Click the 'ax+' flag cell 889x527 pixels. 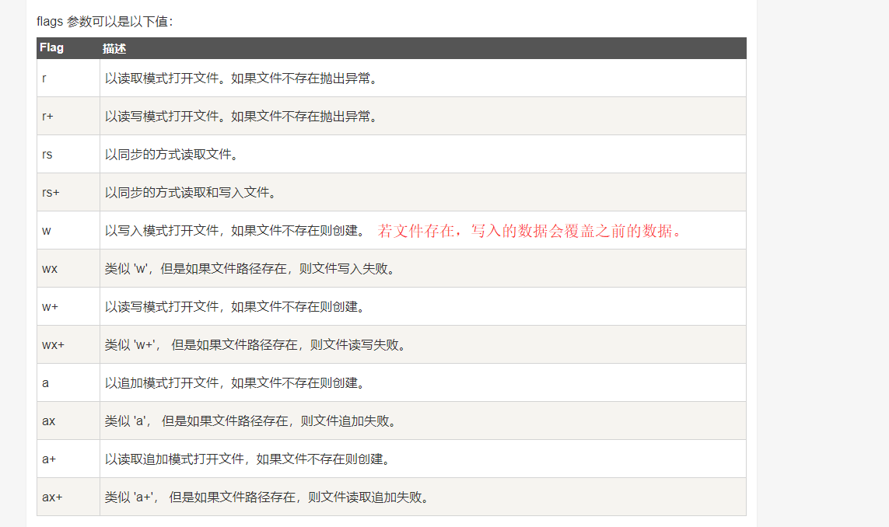(x=52, y=497)
